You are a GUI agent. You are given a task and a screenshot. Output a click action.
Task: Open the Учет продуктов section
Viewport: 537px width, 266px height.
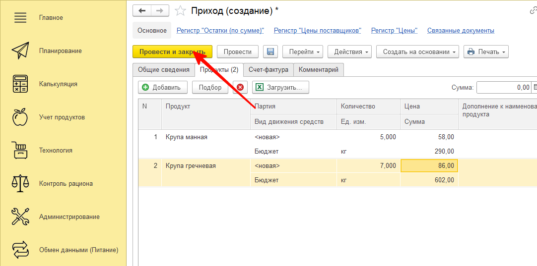[62, 117]
